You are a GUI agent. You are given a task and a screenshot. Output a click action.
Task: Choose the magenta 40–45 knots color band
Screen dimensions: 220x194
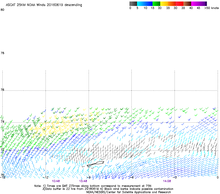195,4
